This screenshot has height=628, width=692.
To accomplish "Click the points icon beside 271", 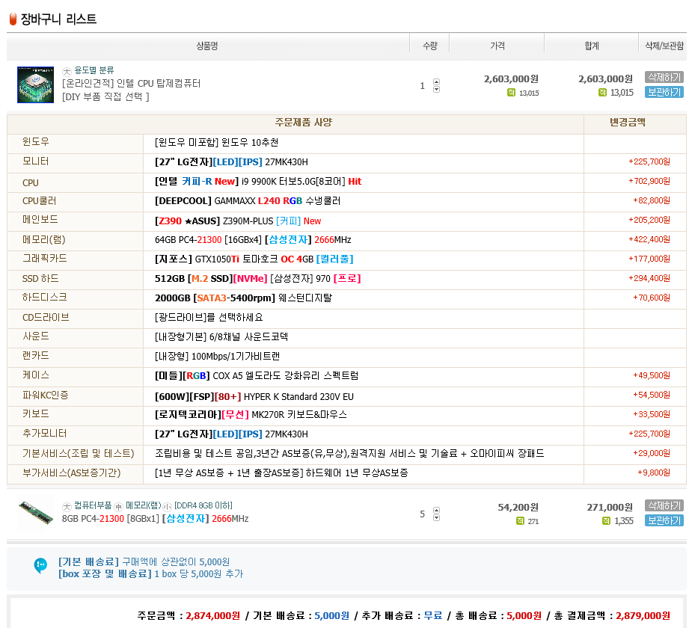I will pos(521,521).
